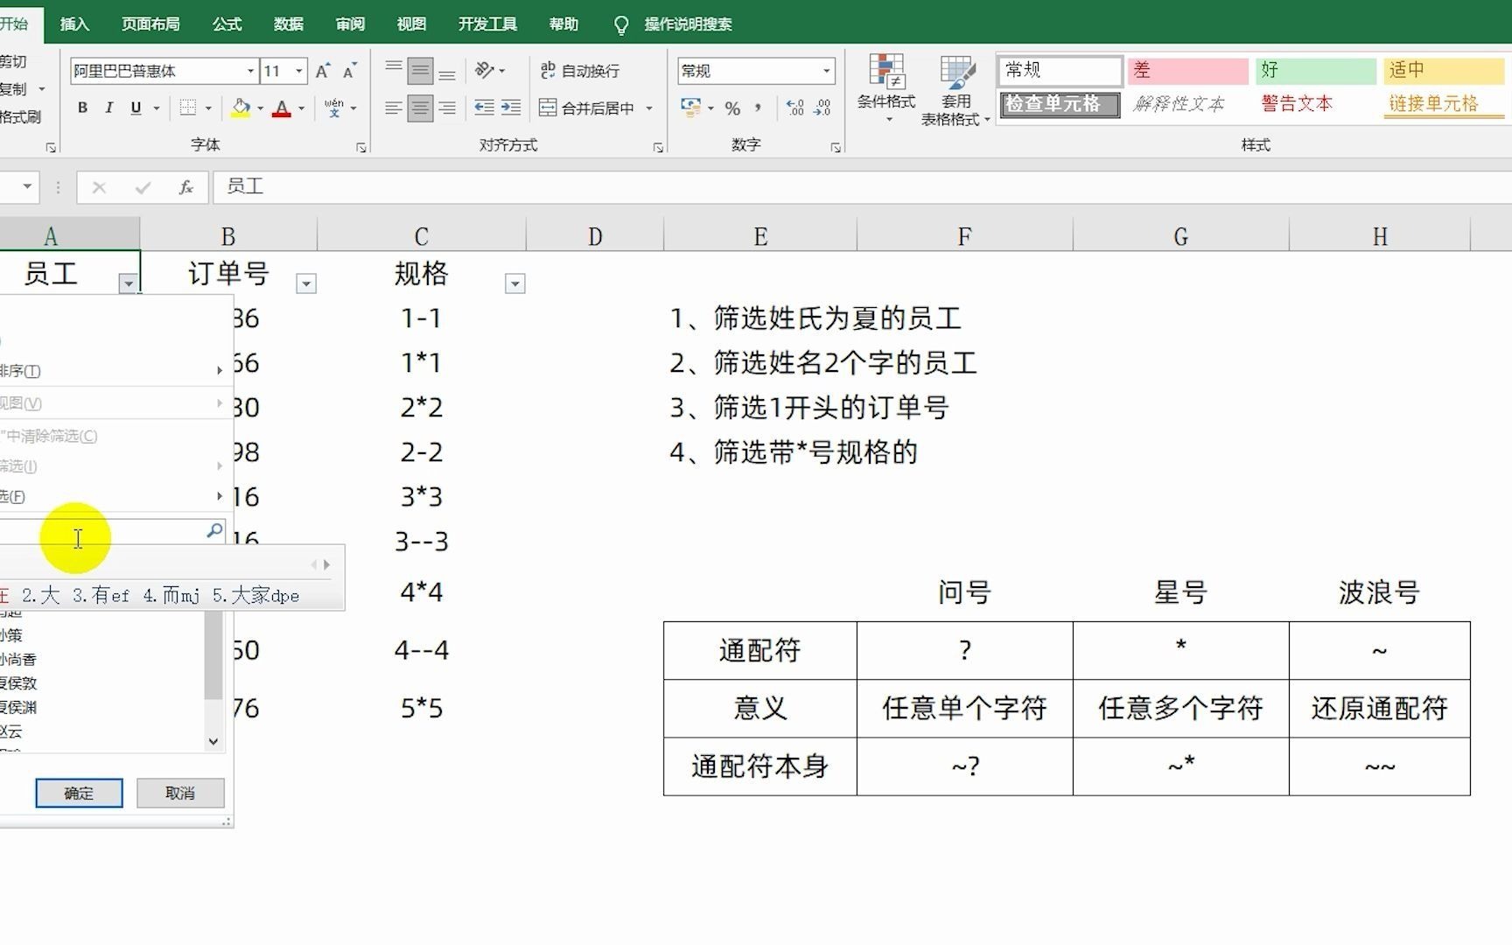
Task: Select middle align icon
Action: coord(421,71)
